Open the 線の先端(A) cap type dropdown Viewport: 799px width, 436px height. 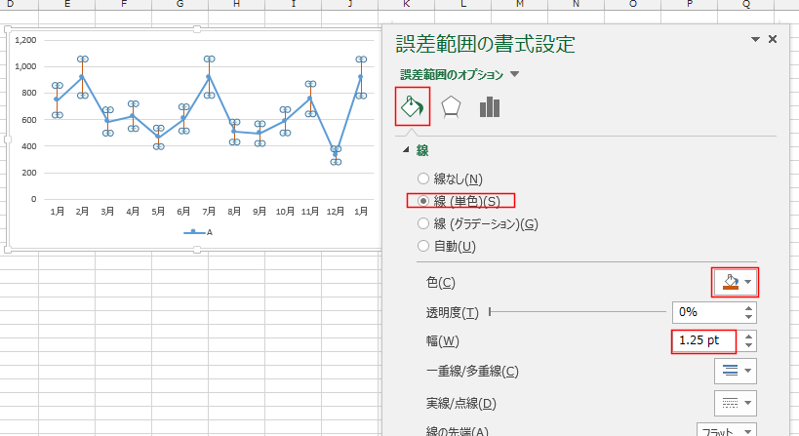point(726,431)
